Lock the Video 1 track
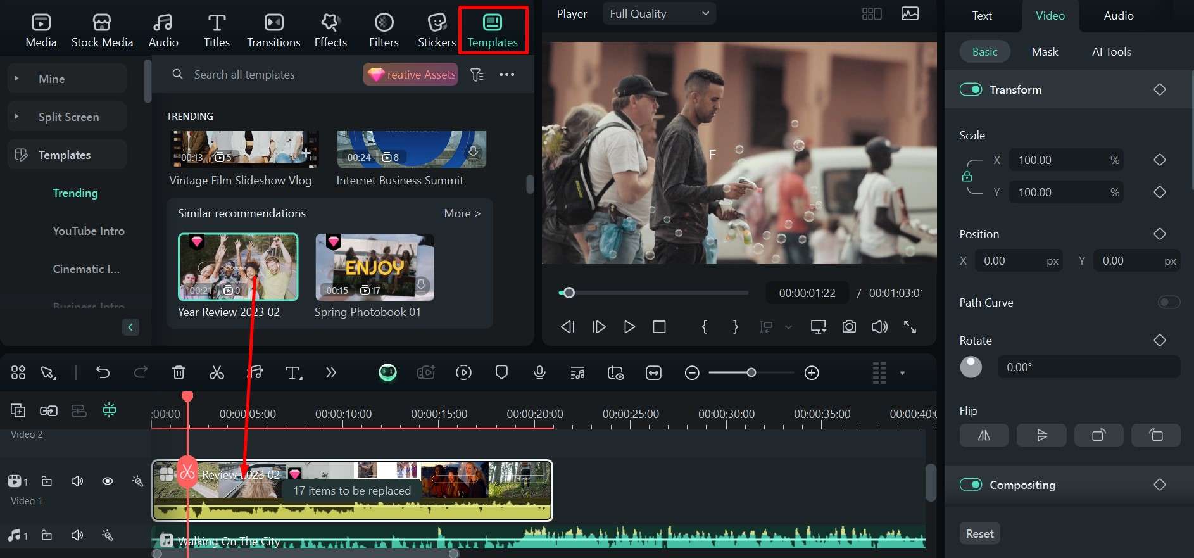 [47, 481]
